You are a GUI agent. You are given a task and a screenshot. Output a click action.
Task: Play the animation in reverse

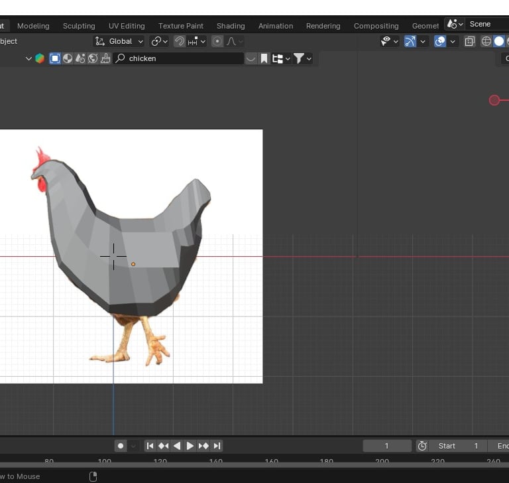tap(177, 446)
